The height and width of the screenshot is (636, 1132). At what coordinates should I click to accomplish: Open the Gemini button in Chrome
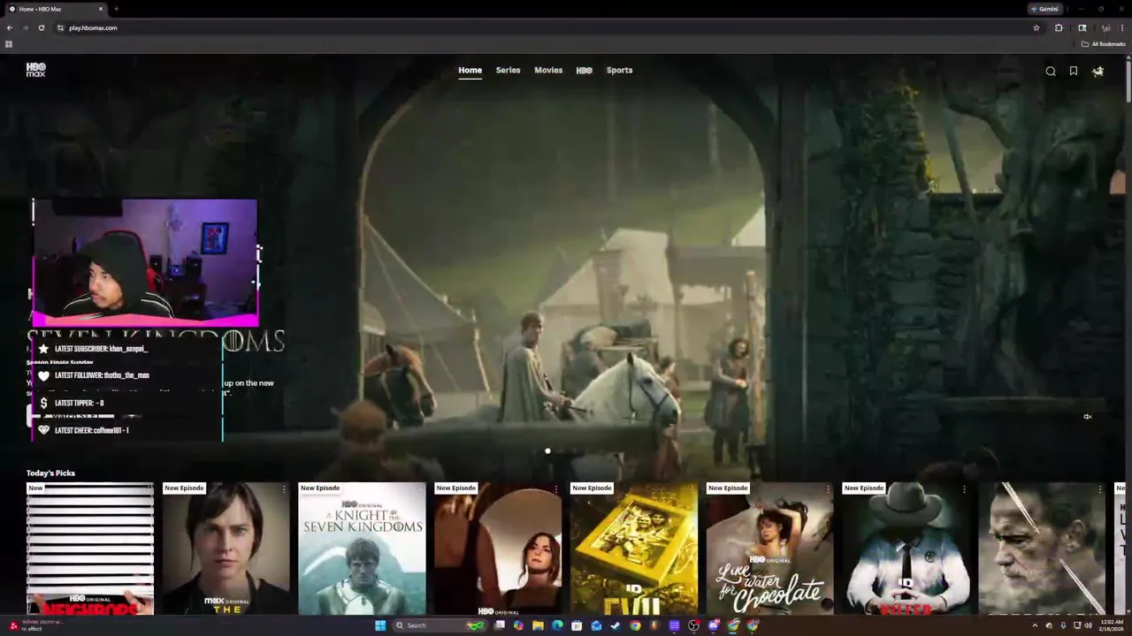pos(1044,9)
